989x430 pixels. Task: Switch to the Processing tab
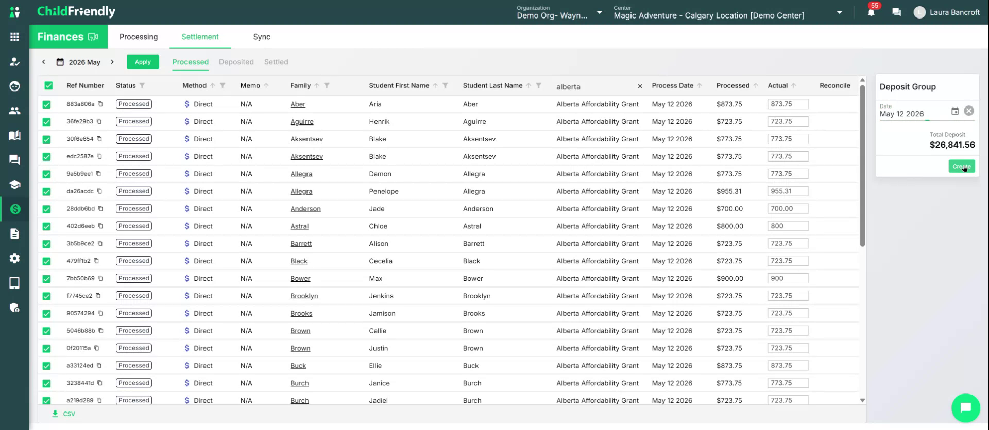tap(139, 37)
